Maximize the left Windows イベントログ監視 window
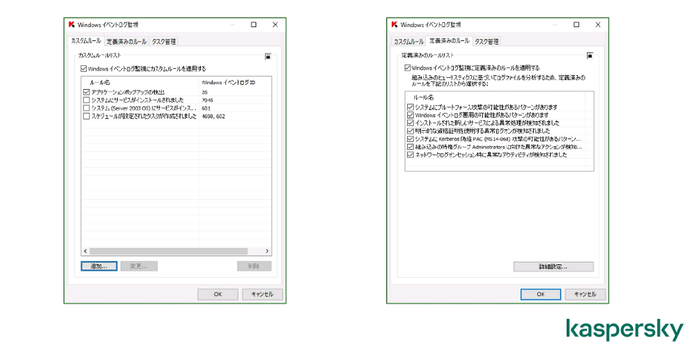Viewport: 697px width, 348px height. [254, 25]
